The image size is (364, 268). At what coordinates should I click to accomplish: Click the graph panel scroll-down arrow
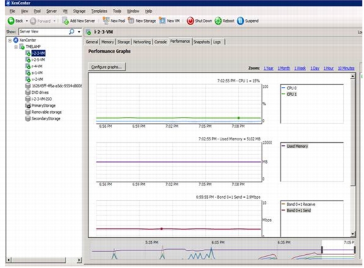(x=353, y=234)
